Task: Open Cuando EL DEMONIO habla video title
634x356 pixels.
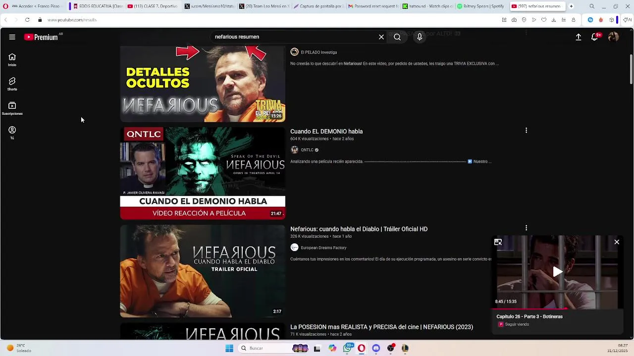Action: (326, 132)
